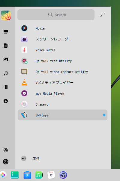The width and height of the screenshot is (120, 181).
Task: Open the blue App Store dock icon
Action: pyautogui.click(x=27, y=175)
